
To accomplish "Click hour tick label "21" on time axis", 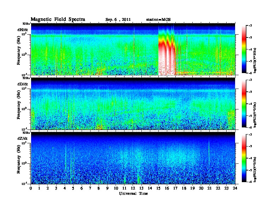I will [x=209, y=188].
